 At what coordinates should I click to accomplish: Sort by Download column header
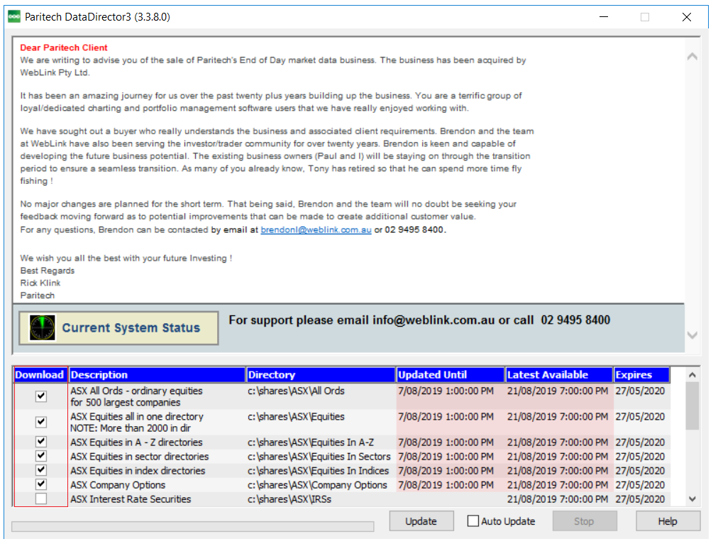pyautogui.click(x=40, y=375)
